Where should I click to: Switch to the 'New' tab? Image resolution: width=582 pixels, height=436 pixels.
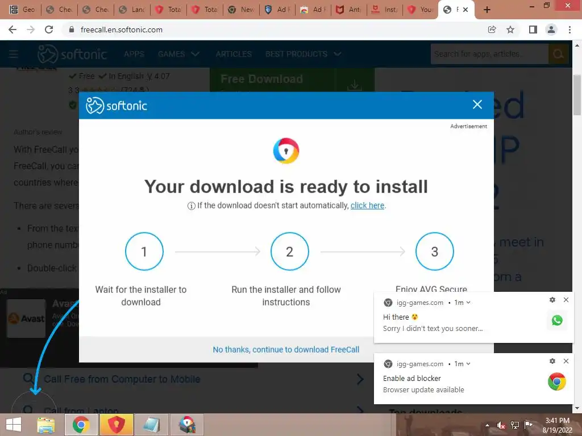[x=242, y=10]
